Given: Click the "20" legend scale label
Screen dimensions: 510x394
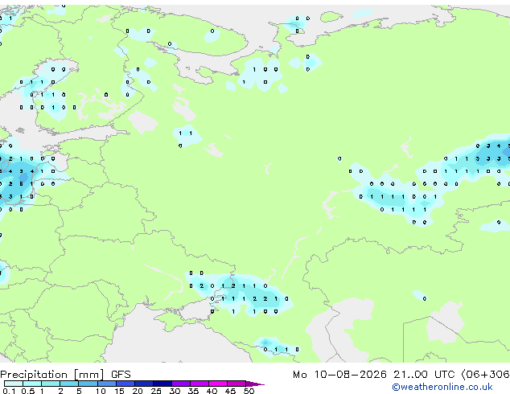Looking at the screenshot, I should coord(138,391).
